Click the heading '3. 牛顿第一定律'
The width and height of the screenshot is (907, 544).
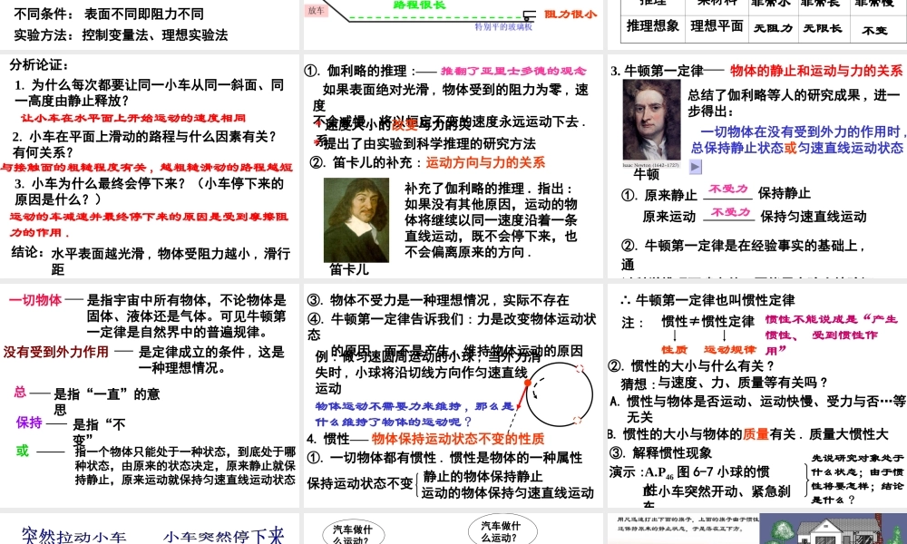[x=657, y=71]
